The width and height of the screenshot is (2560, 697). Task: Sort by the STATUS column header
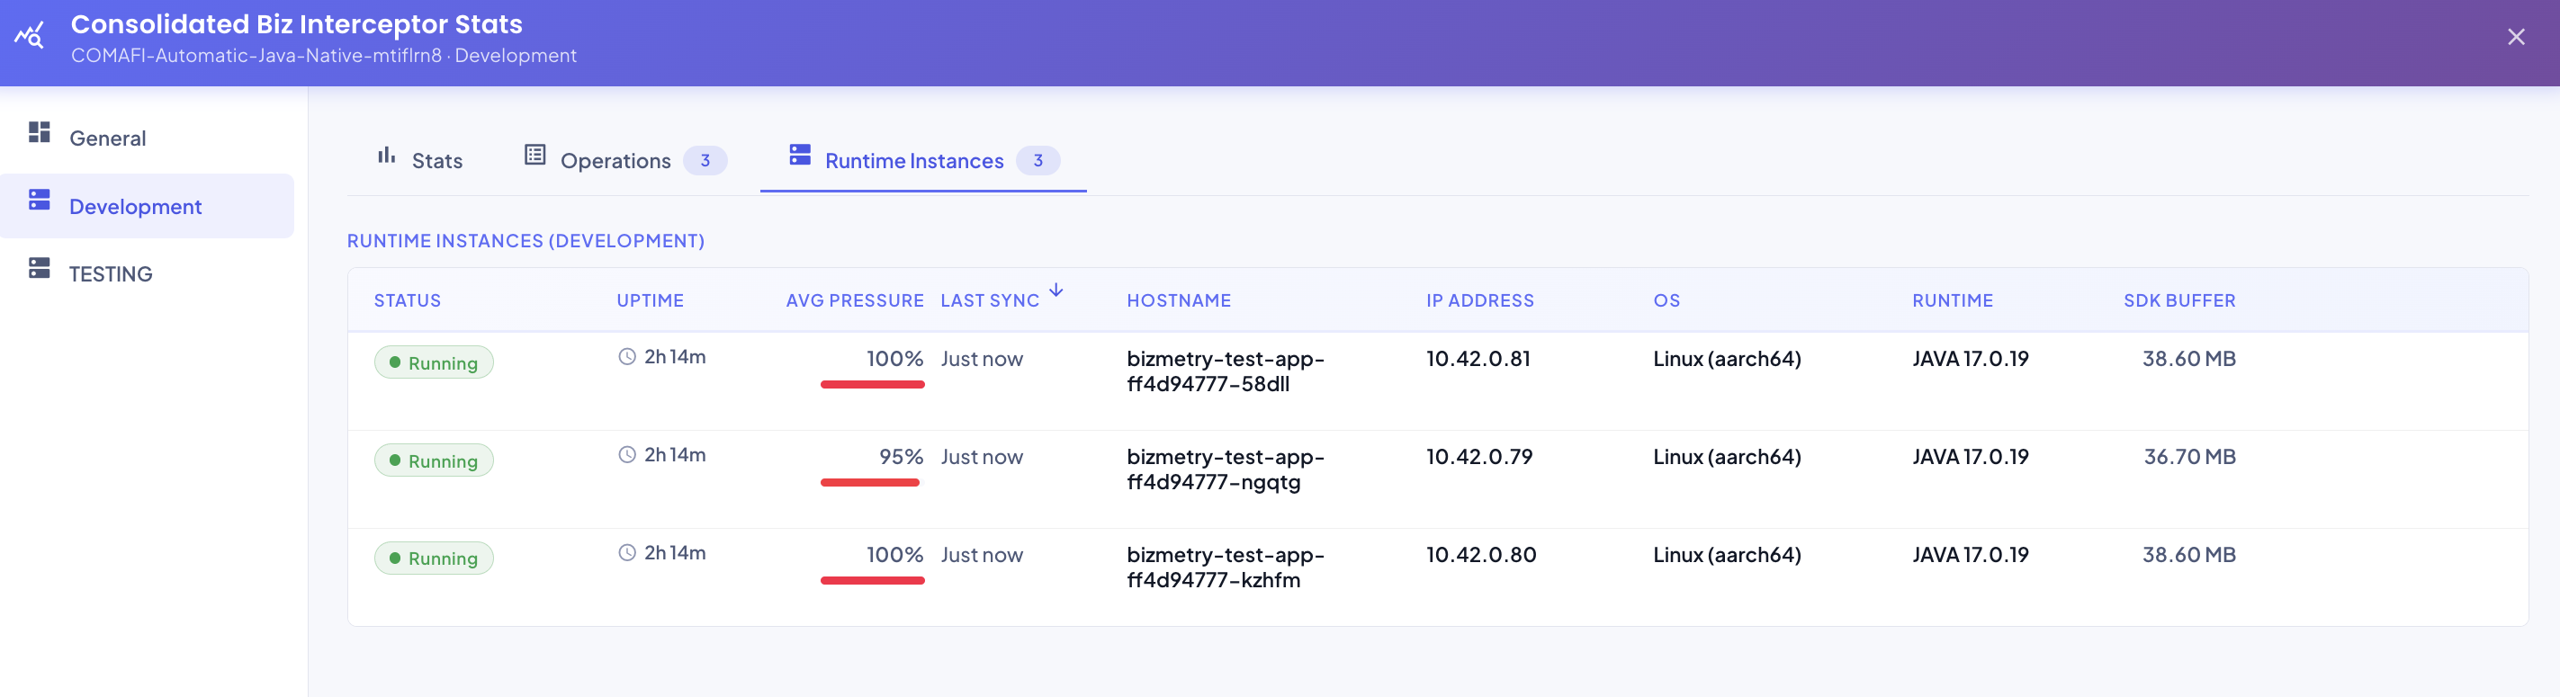(x=408, y=299)
